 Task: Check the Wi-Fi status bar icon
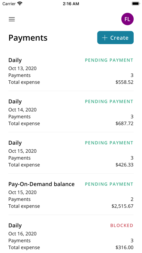click(20, 4)
